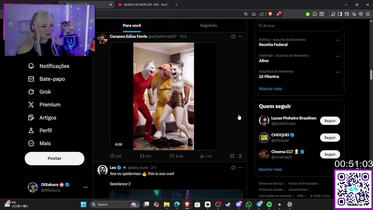373x210 pixels.
Task: Open media control music note icon
Action: (333, 14)
